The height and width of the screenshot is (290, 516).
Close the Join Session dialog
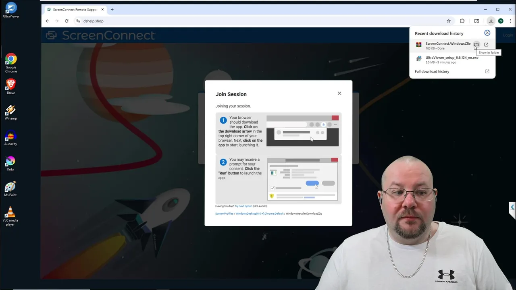tap(339, 93)
